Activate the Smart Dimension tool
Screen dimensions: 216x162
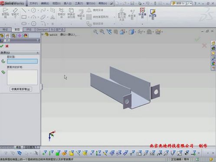pos(15,13)
